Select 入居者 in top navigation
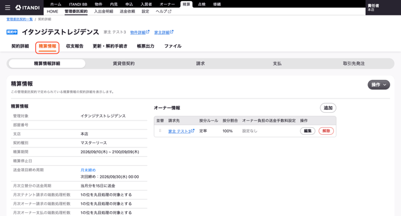 coord(146,4)
